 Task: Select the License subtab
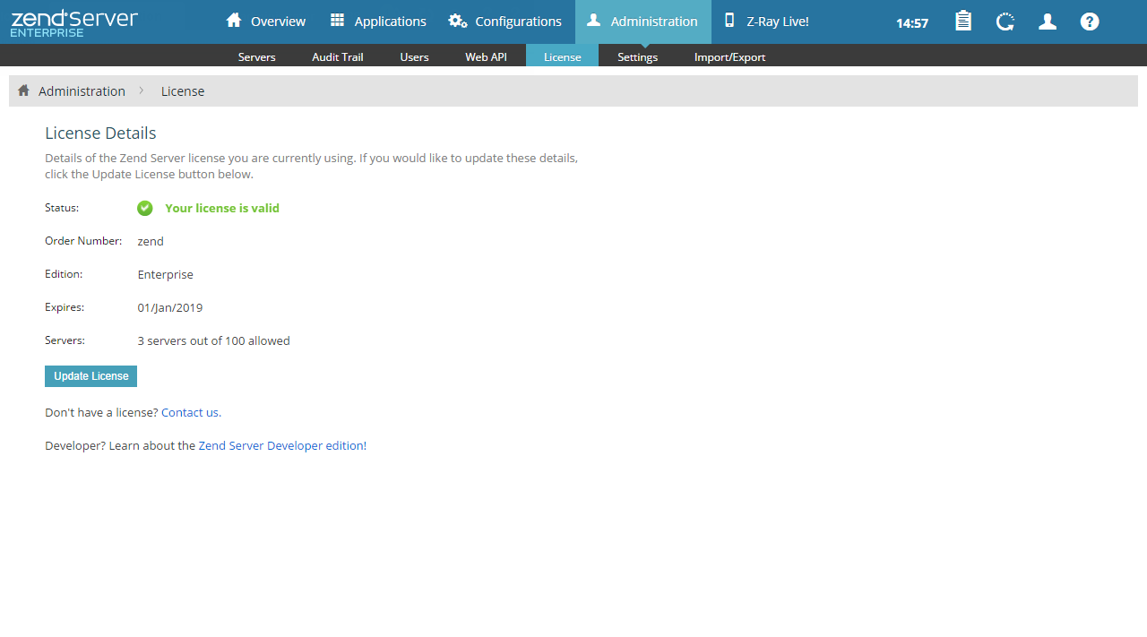point(563,56)
